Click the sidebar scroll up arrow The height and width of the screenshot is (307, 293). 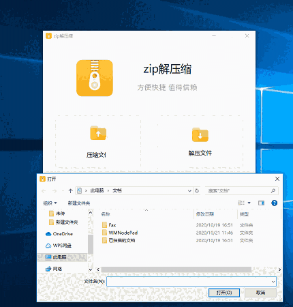tap(91, 213)
